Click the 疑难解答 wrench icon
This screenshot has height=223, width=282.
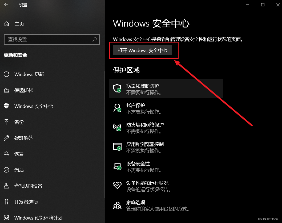click(6, 138)
